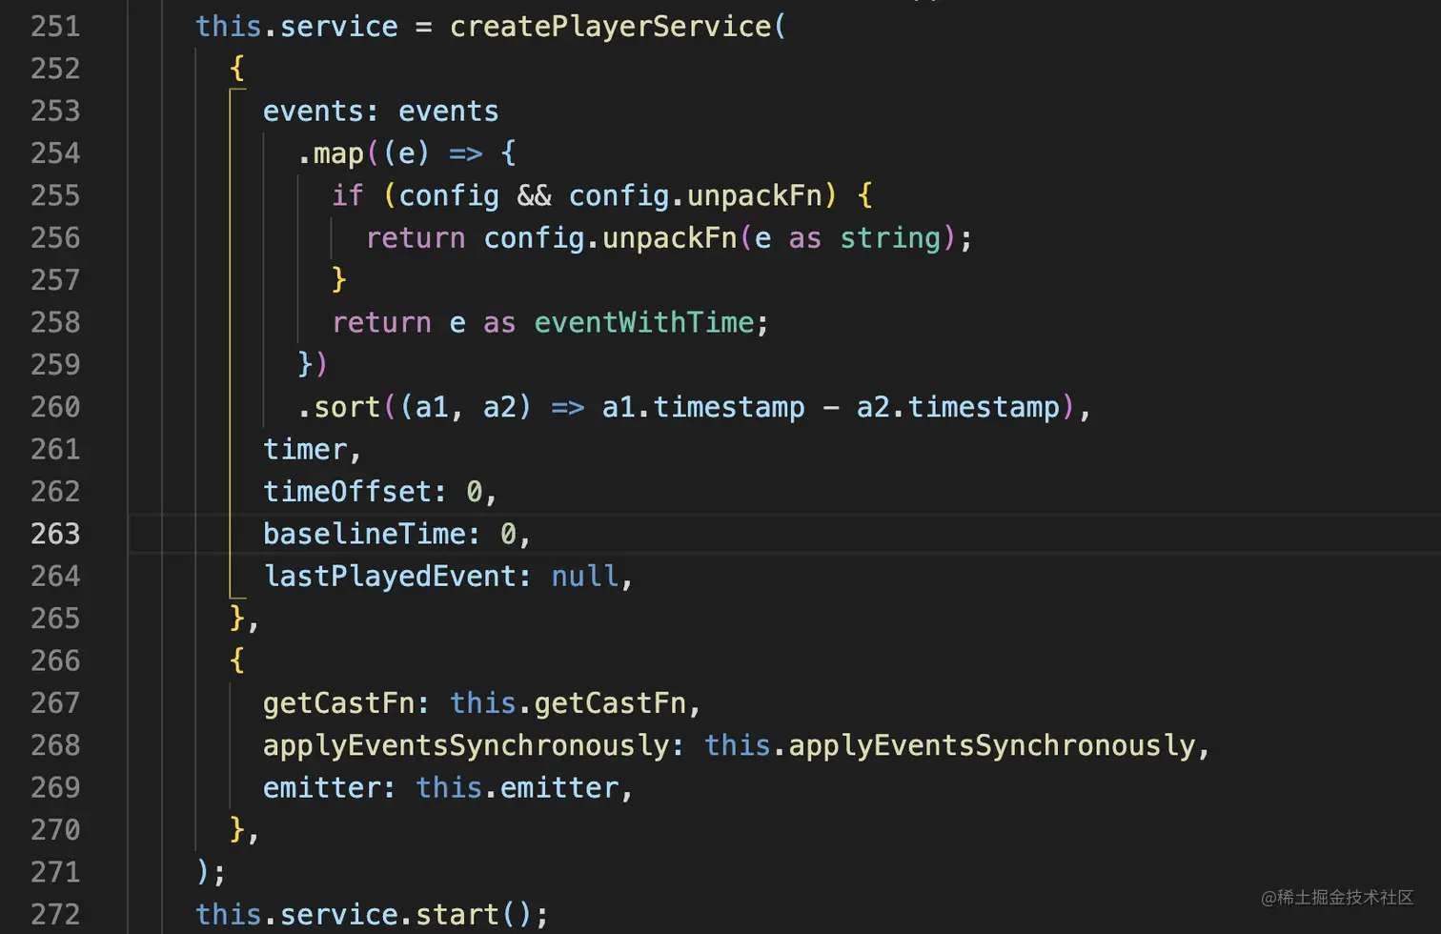Click the eventWithTime type name

(x=644, y=322)
